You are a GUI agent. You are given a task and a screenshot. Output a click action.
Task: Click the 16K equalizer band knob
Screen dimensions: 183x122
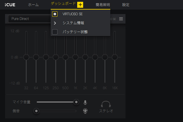(115, 57)
